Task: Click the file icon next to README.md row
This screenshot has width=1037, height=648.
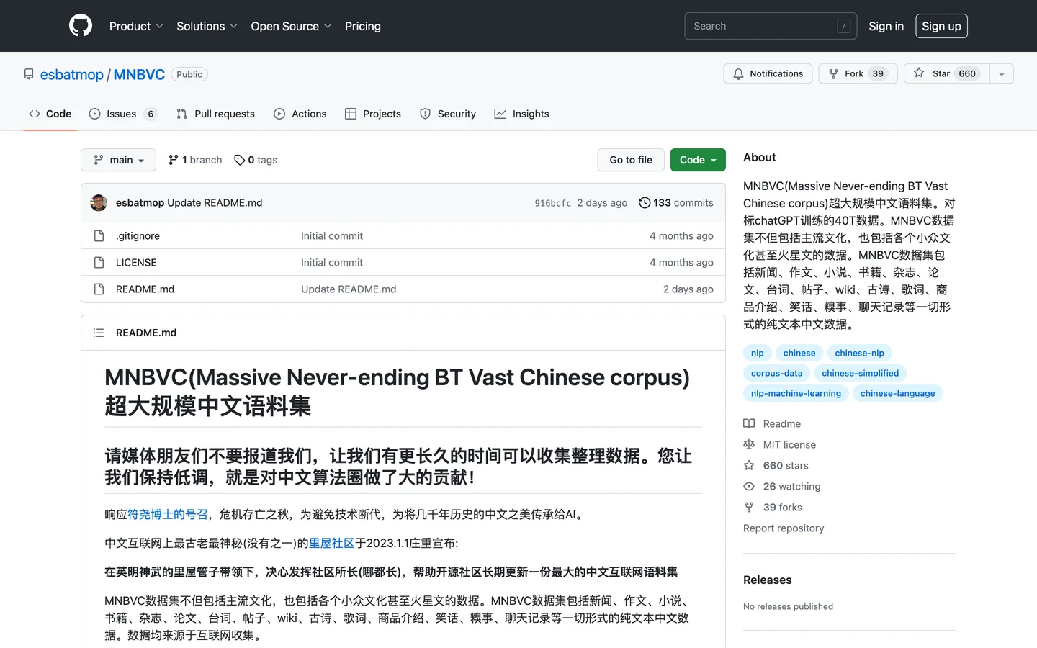Action: pos(99,289)
